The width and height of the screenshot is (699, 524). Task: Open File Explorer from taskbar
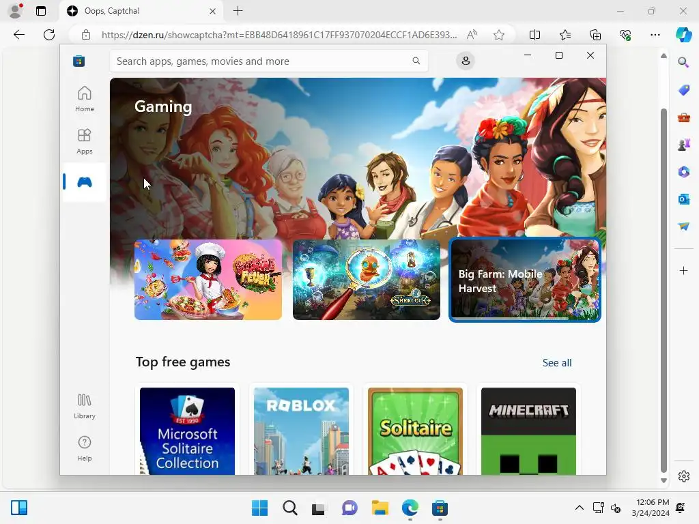(380, 508)
